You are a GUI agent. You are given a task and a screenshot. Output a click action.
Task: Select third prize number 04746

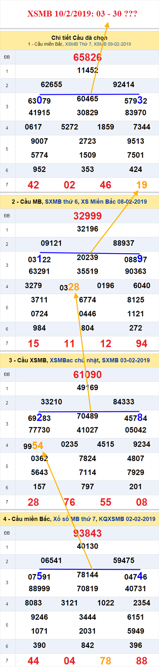(136, 576)
